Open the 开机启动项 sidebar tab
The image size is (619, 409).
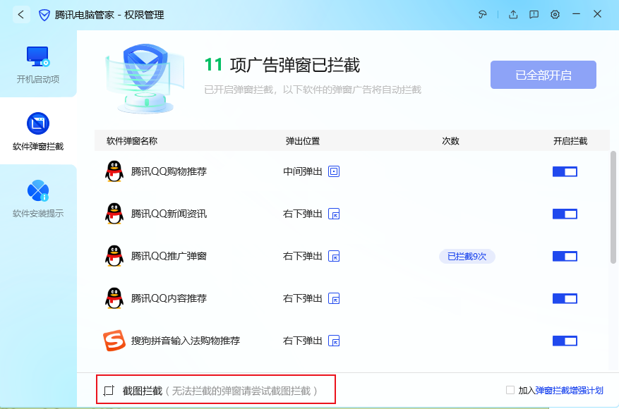pos(38,64)
